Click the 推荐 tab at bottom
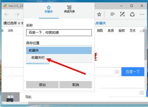Image resolution: width=148 pixels, height=107 pixels. pyautogui.click(x=11, y=97)
